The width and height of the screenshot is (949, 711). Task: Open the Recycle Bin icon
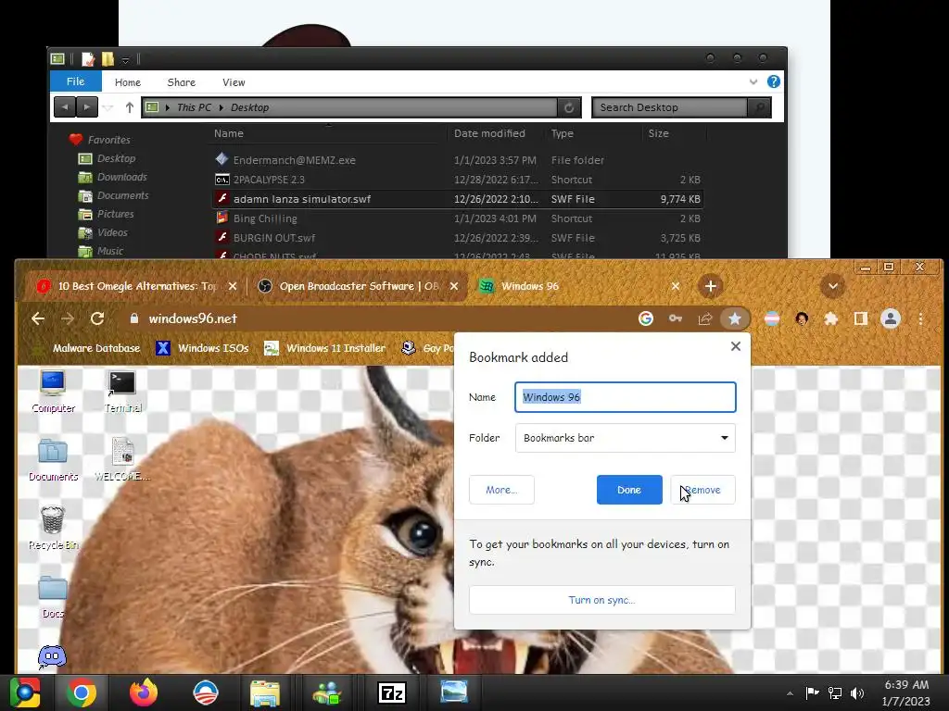click(x=53, y=528)
